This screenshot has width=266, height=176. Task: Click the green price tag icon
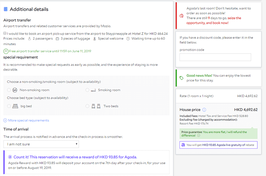click(x=181, y=78)
